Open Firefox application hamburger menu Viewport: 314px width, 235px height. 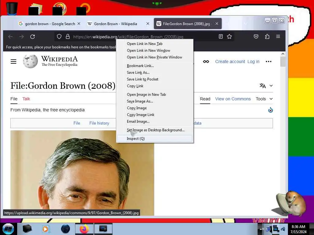(278, 36)
